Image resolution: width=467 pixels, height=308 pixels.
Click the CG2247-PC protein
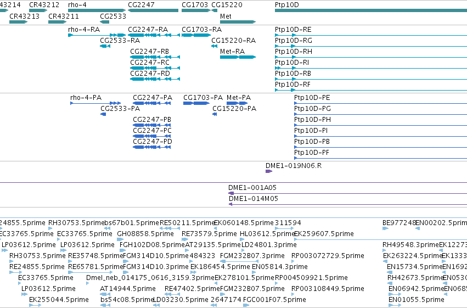(152, 136)
